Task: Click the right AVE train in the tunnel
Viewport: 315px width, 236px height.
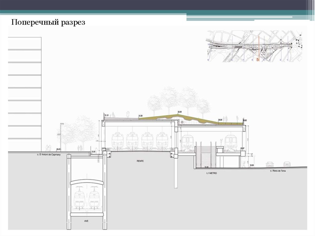Action: [x=95, y=198]
